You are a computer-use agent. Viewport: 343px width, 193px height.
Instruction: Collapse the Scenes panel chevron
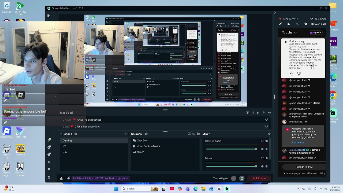(61, 134)
